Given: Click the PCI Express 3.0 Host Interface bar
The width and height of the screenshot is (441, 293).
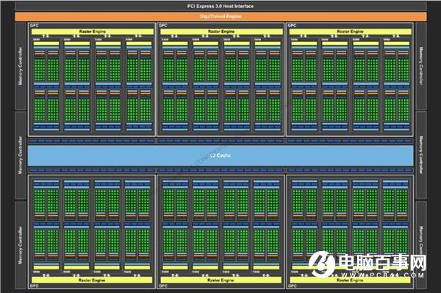Looking at the screenshot, I should coord(220,6).
